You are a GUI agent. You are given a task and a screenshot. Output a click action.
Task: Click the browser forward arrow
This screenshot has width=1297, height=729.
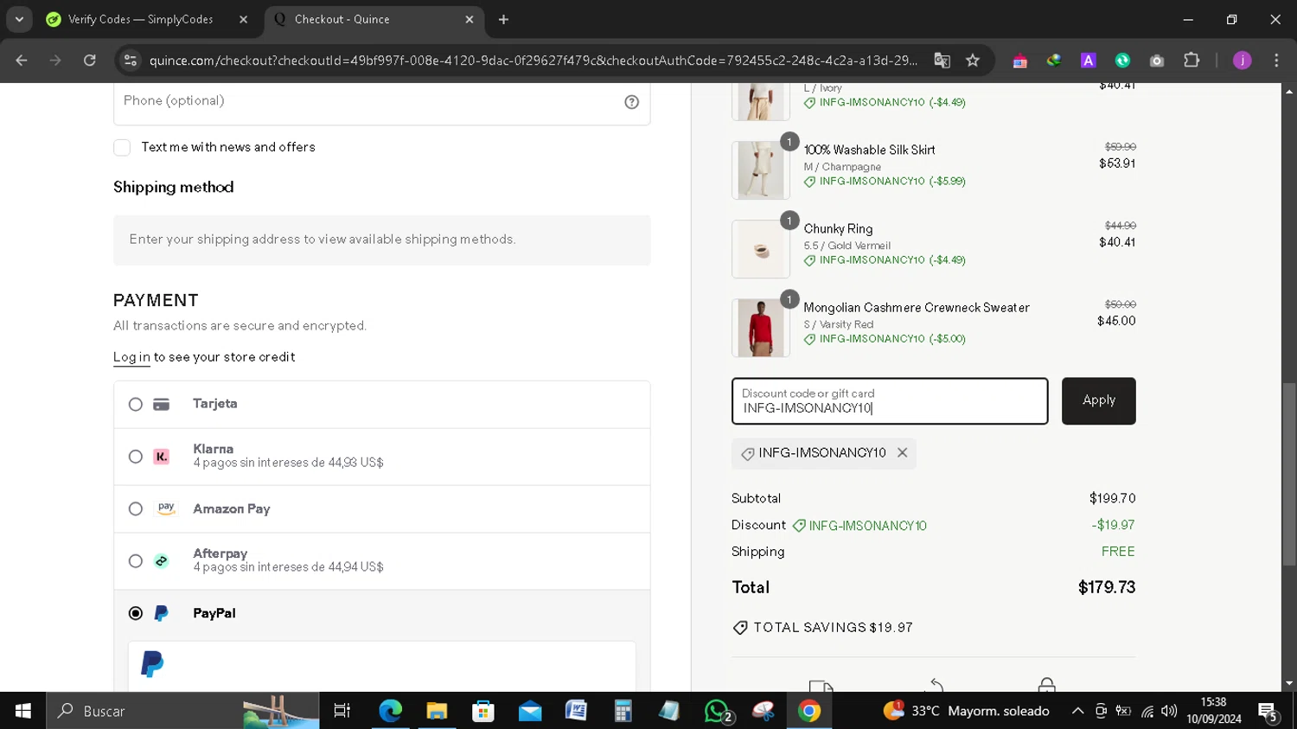coord(55,61)
